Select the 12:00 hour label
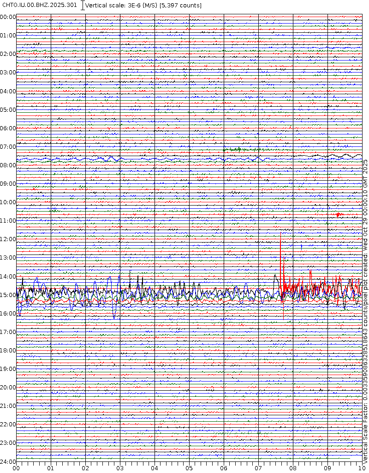Viewport: 369px width, 473px height. coord(8,239)
